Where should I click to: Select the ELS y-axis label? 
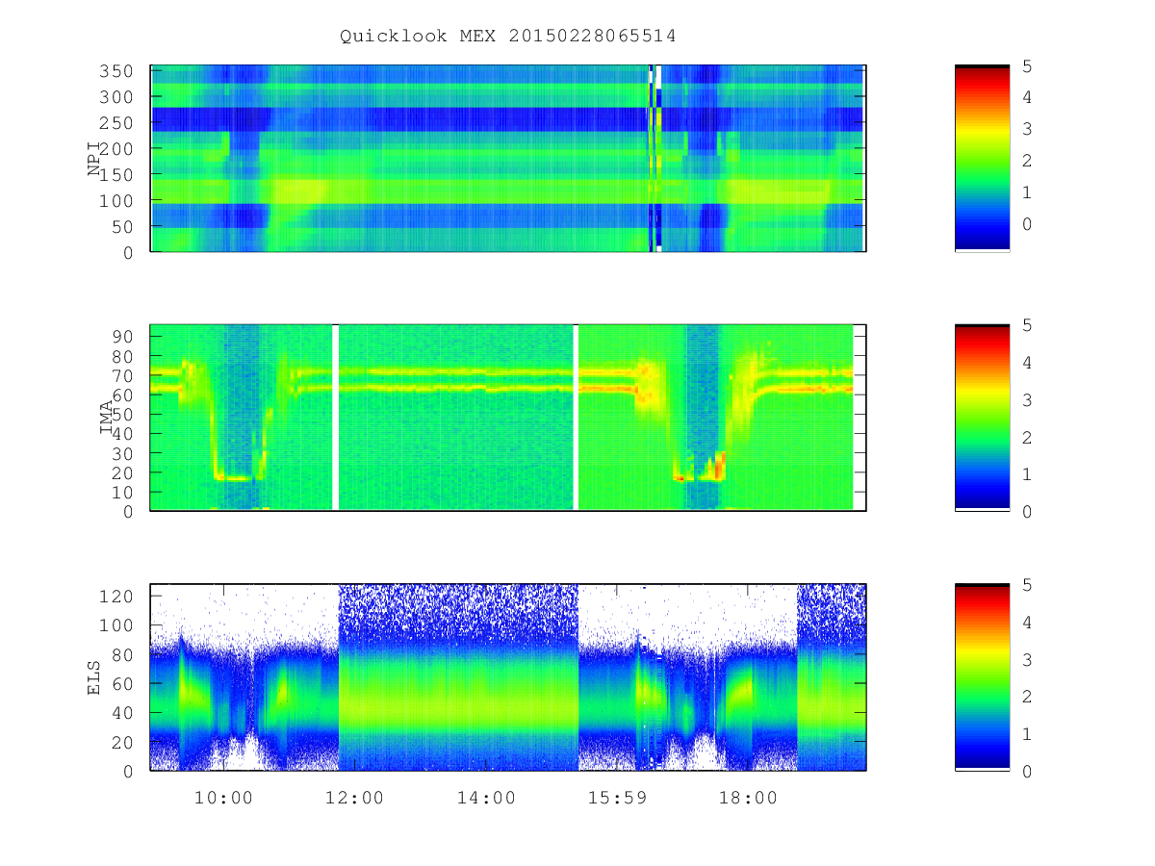coord(94,677)
